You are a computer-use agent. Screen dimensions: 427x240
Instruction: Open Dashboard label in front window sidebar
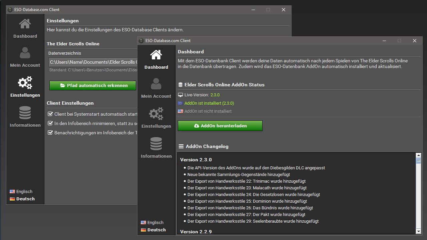click(x=156, y=67)
